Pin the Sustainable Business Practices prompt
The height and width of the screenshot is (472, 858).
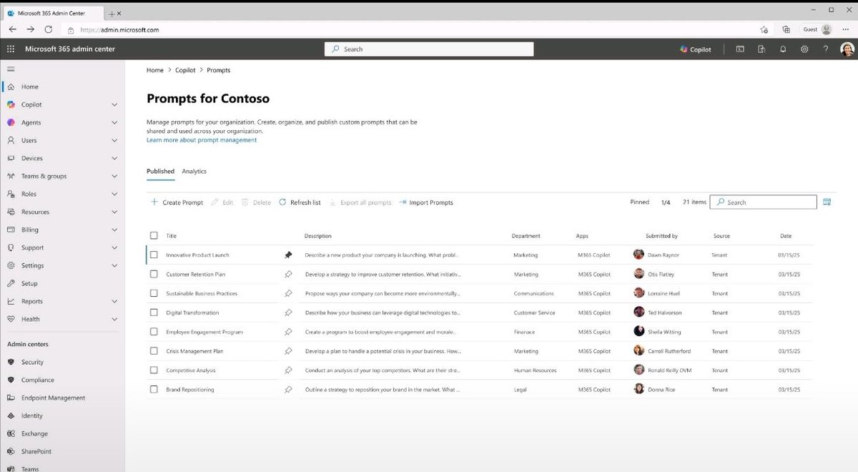coord(288,293)
